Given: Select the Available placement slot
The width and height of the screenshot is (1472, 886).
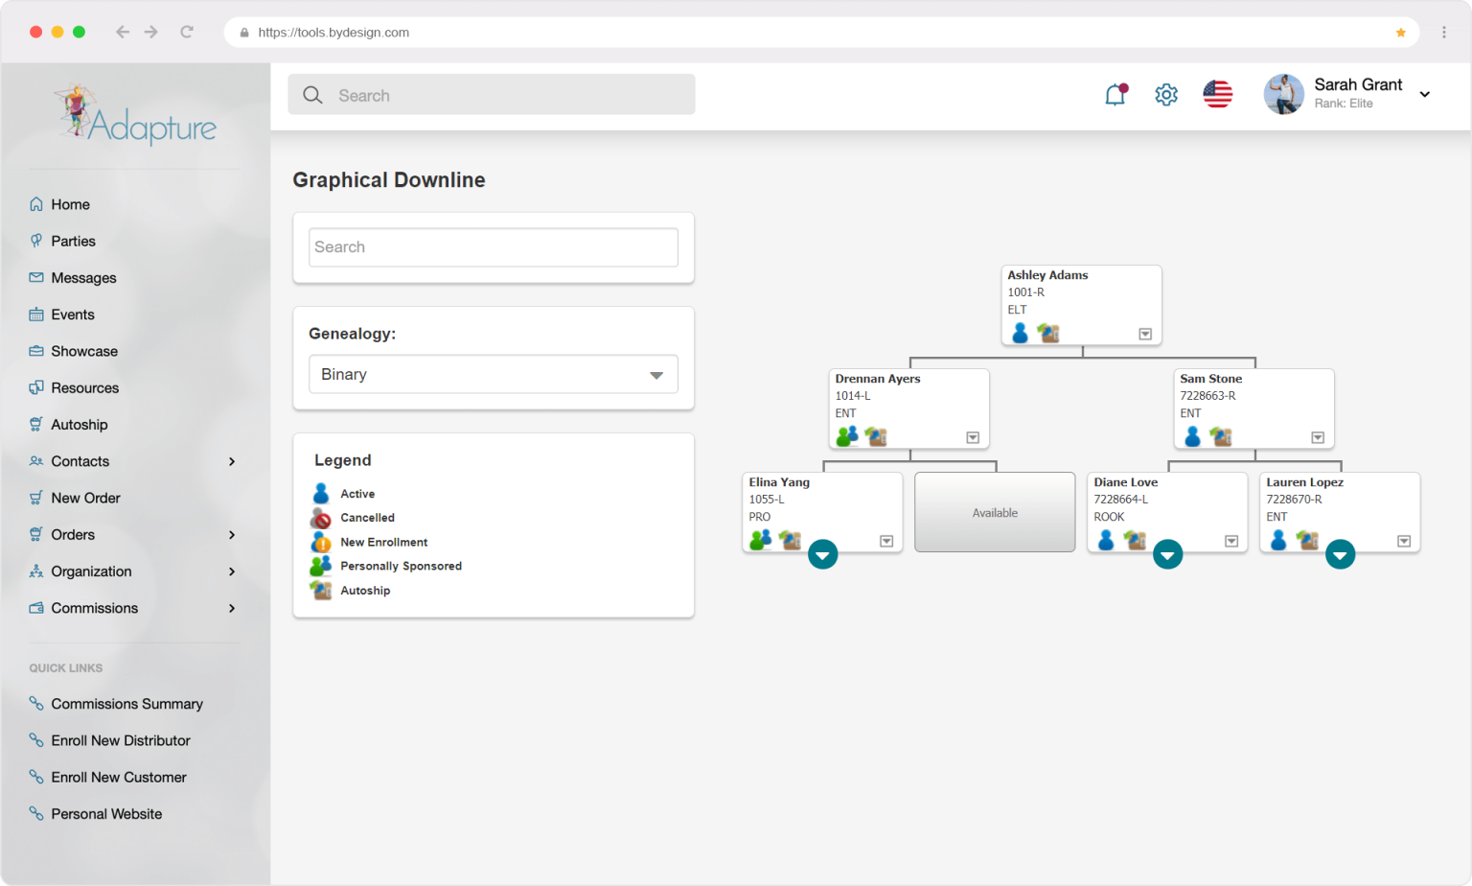Looking at the screenshot, I should pyautogui.click(x=995, y=513).
